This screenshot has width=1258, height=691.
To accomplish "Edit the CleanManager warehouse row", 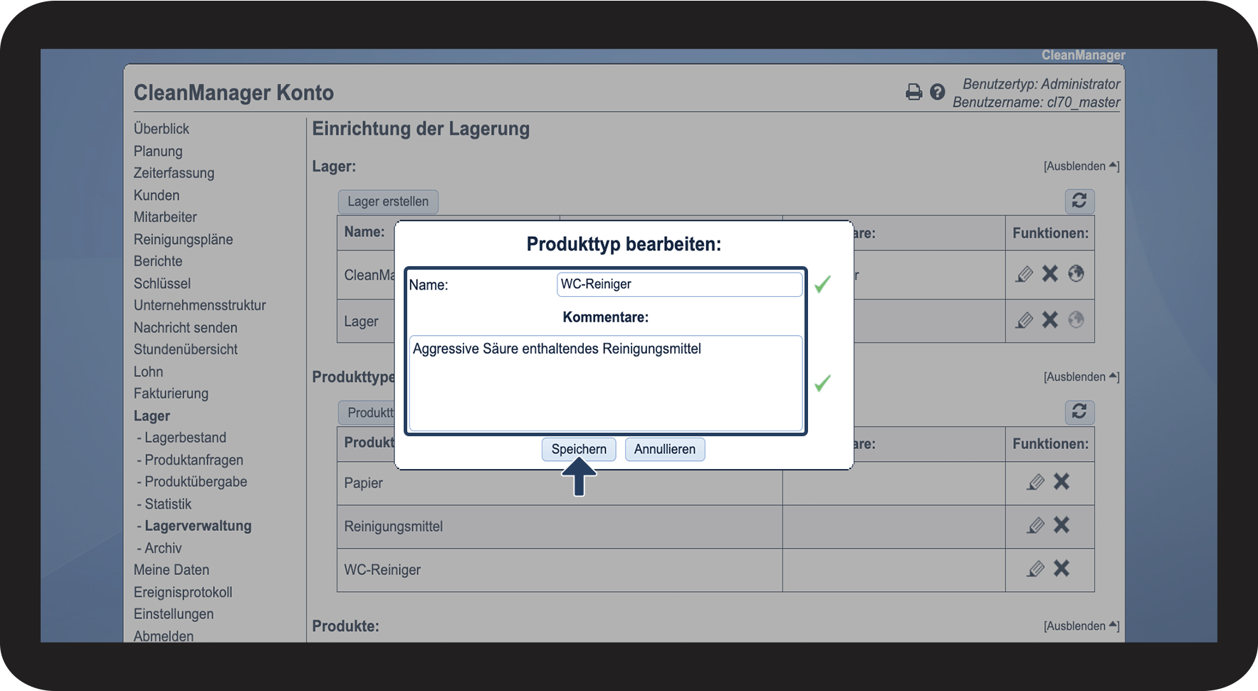I will tap(1024, 274).
